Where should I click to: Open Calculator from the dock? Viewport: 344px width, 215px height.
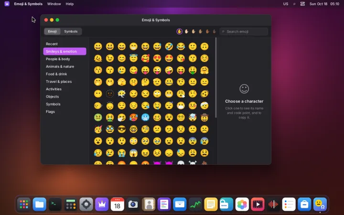(x=71, y=204)
